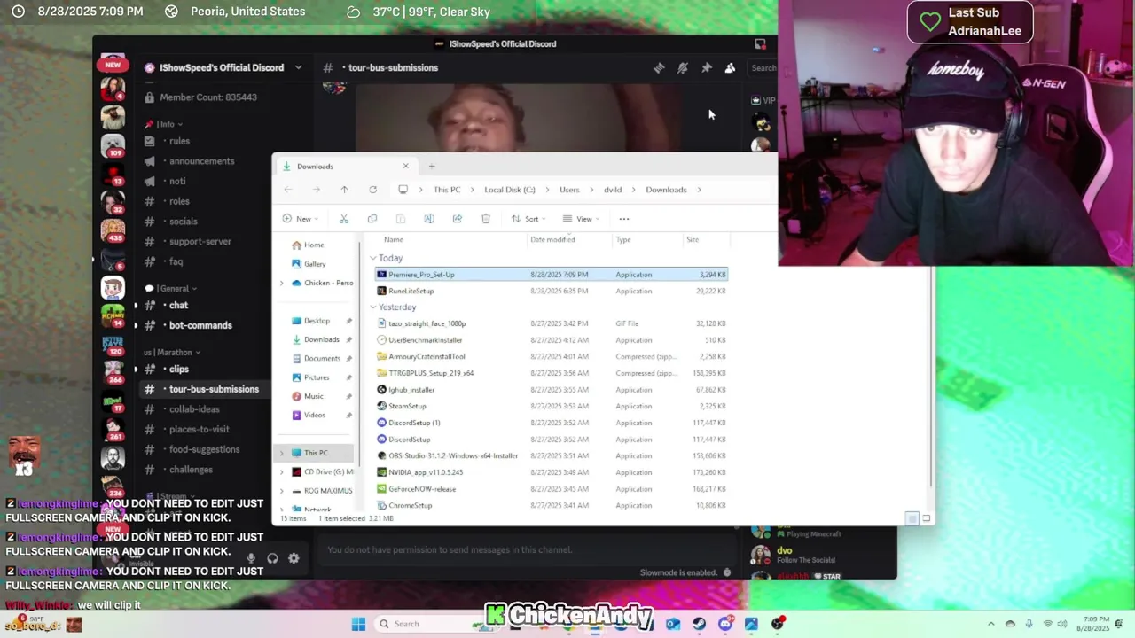Show hidden system tray icons chevron
This screenshot has width=1135, height=638.
991,624
